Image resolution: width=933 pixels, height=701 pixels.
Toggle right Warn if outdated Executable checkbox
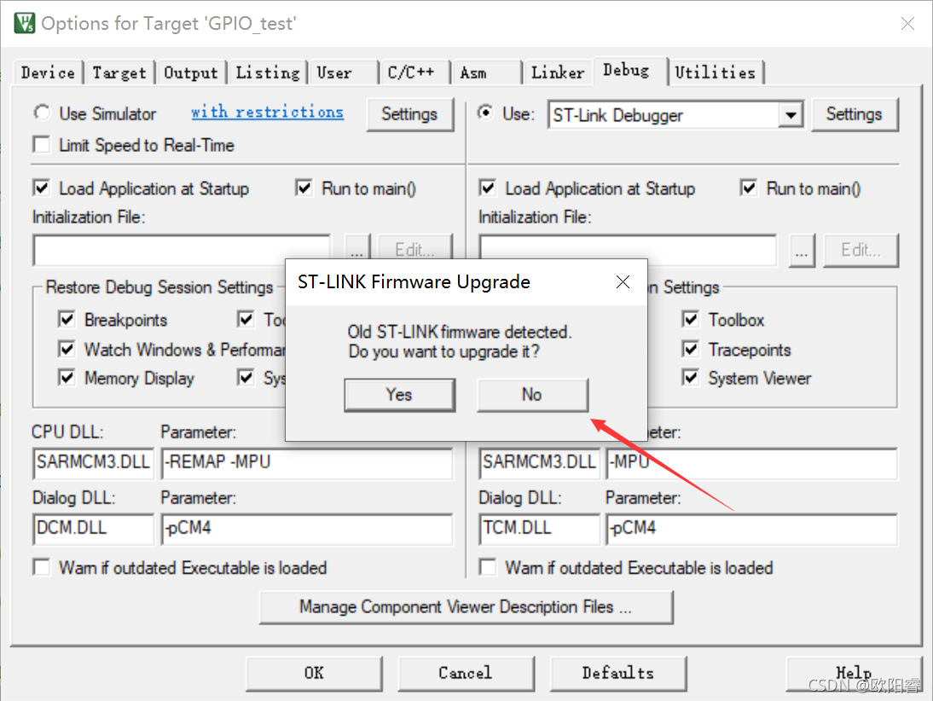[x=487, y=567]
